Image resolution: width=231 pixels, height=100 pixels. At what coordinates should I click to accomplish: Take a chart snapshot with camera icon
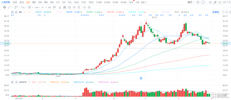point(211,2)
